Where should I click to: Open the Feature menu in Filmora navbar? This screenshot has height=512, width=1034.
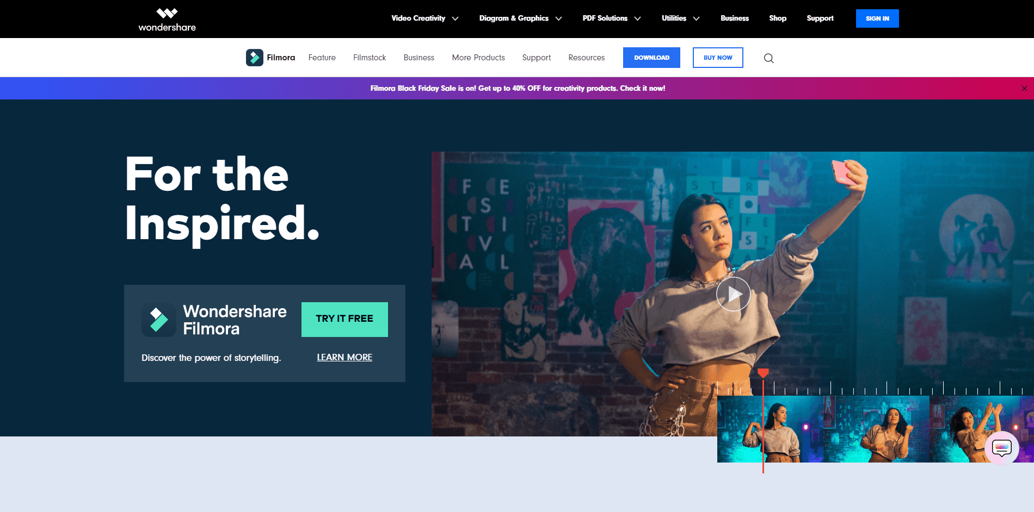pos(322,58)
